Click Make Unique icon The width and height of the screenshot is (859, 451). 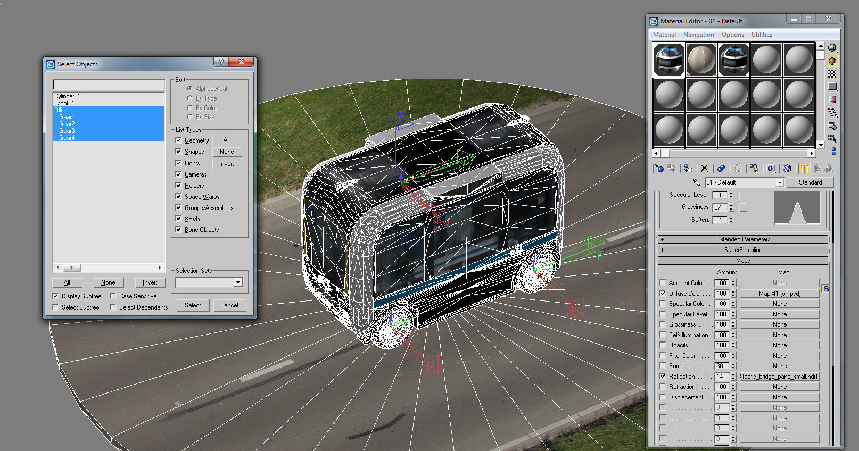(x=737, y=169)
